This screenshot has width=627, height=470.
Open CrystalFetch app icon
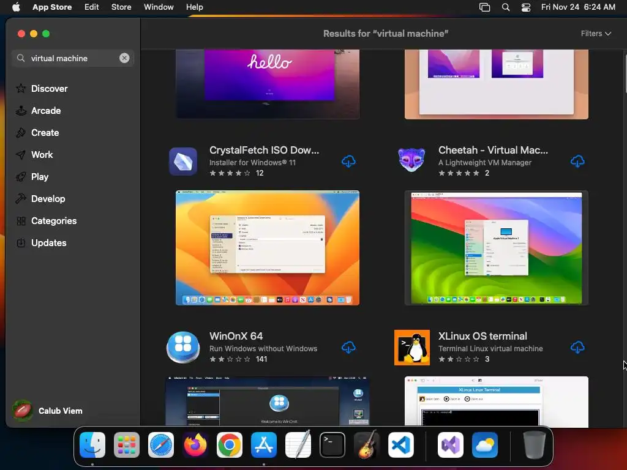click(183, 162)
